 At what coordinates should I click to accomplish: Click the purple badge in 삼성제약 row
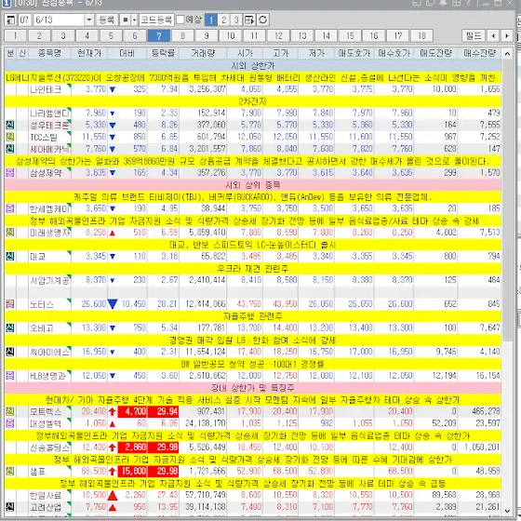(x=10, y=173)
